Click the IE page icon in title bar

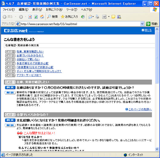(x=3, y=3)
